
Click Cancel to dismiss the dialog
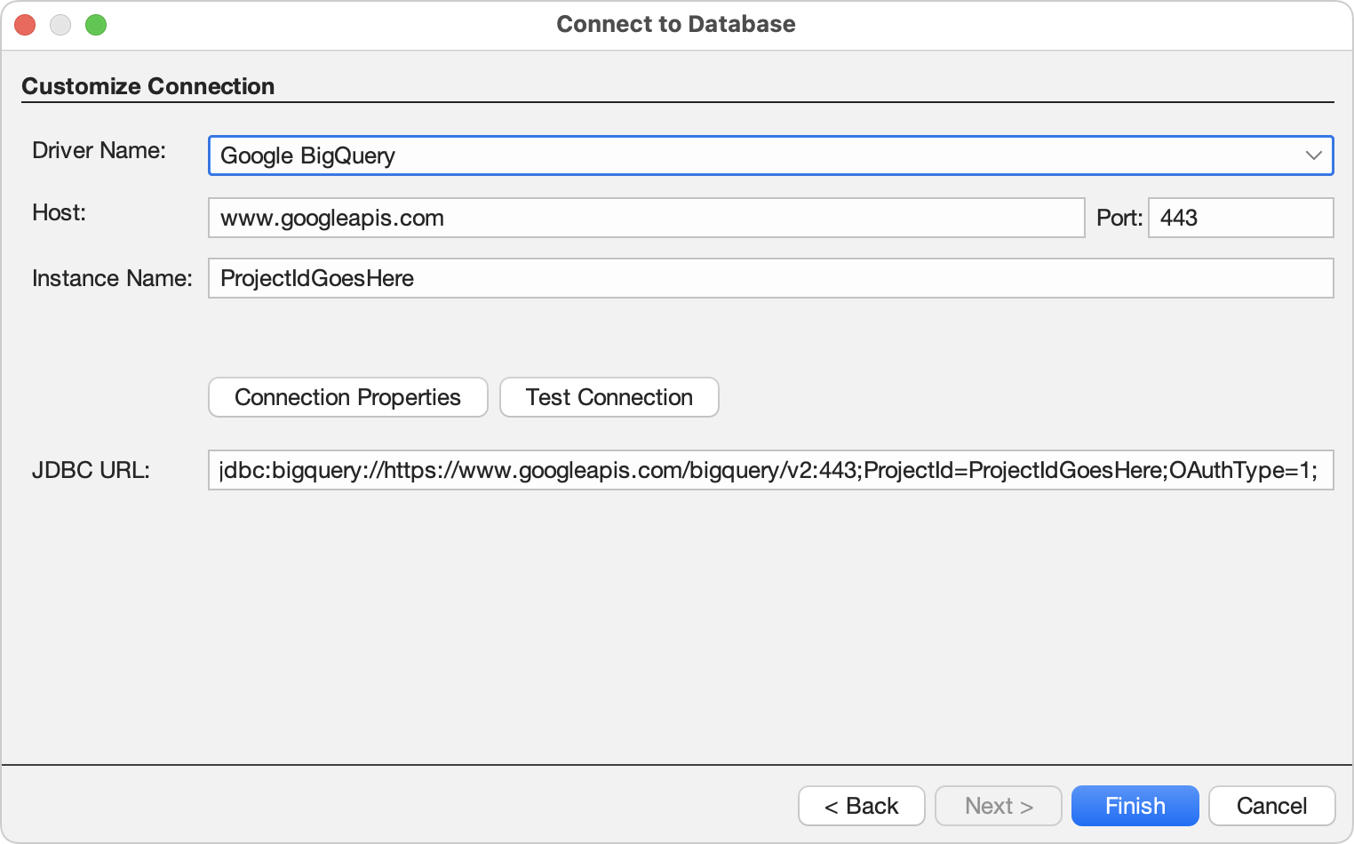point(1271,806)
